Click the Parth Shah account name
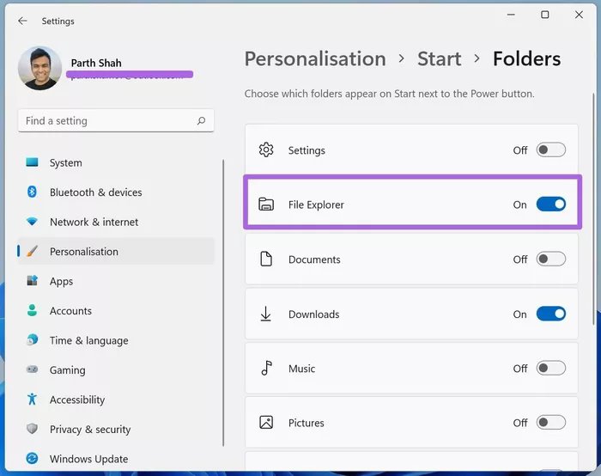The width and height of the screenshot is (601, 476). 96,63
